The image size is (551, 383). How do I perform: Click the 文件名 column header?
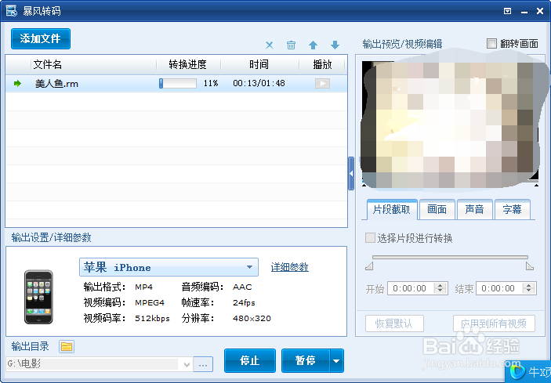click(48, 64)
